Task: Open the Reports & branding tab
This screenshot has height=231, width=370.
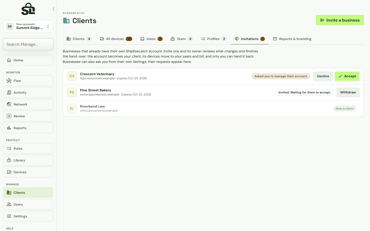Action: click(x=292, y=39)
